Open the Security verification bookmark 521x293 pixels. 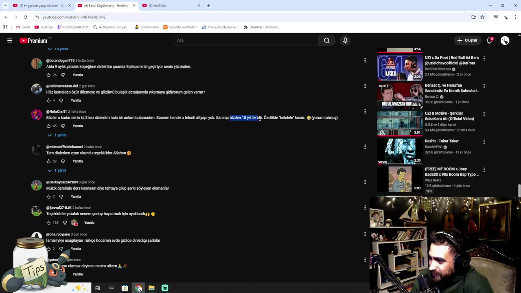point(180,27)
